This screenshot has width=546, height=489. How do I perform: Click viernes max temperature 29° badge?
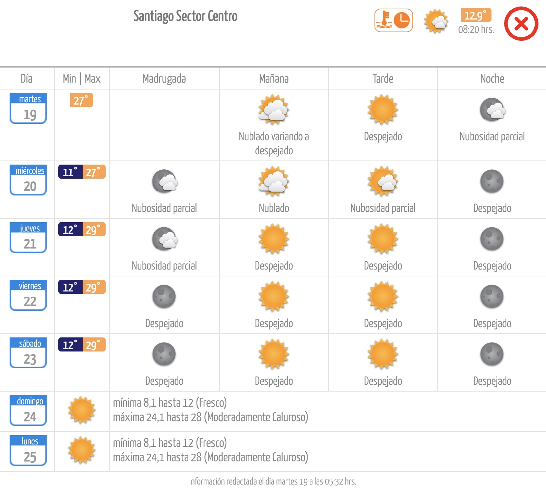pyautogui.click(x=94, y=287)
